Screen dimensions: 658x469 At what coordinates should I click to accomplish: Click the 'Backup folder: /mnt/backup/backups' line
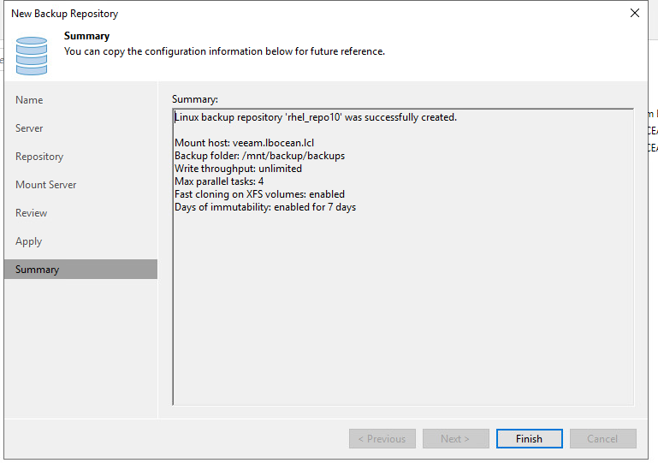tap(260, 156)
